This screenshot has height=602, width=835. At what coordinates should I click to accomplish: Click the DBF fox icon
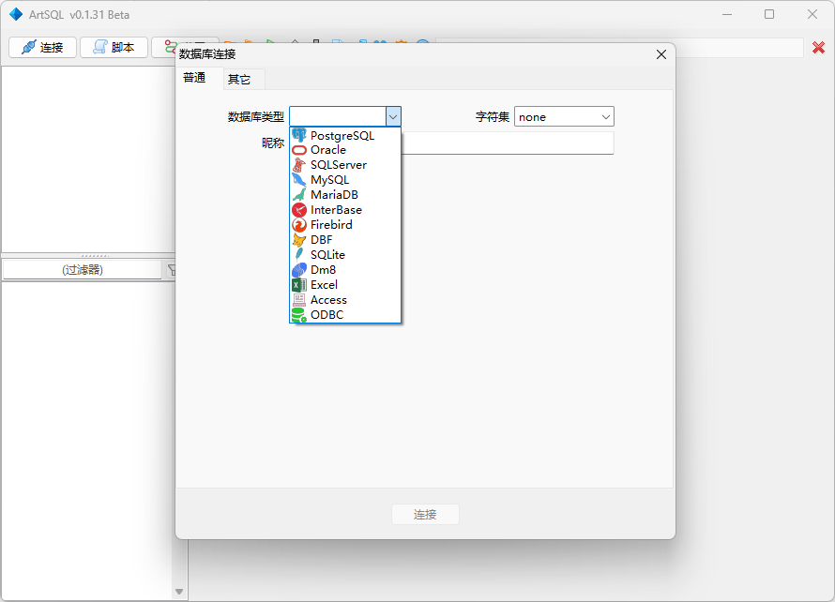[299, 239]
